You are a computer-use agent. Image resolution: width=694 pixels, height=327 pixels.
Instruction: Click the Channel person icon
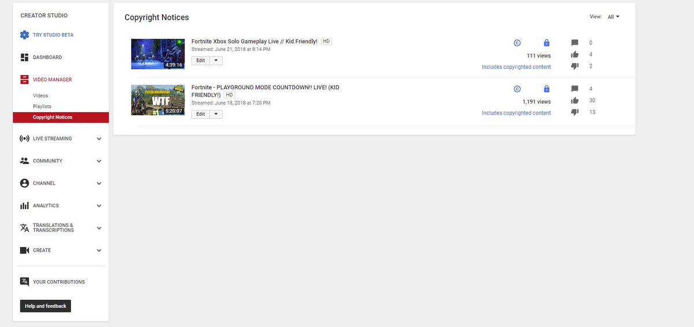[x=24, y=183]
